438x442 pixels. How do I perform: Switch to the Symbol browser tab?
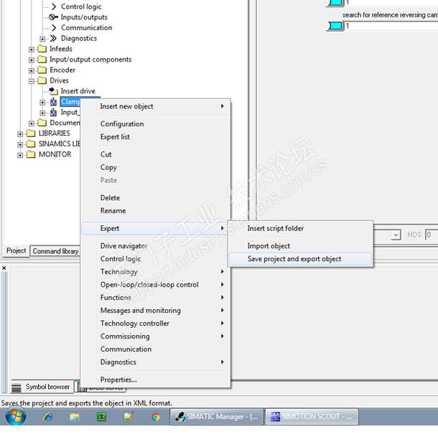42,387
